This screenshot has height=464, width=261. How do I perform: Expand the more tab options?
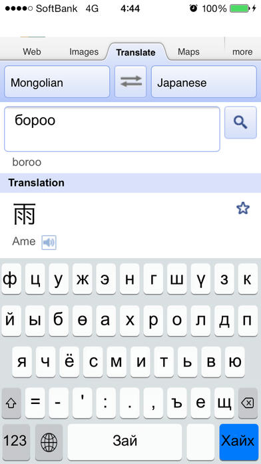point(242,52)
